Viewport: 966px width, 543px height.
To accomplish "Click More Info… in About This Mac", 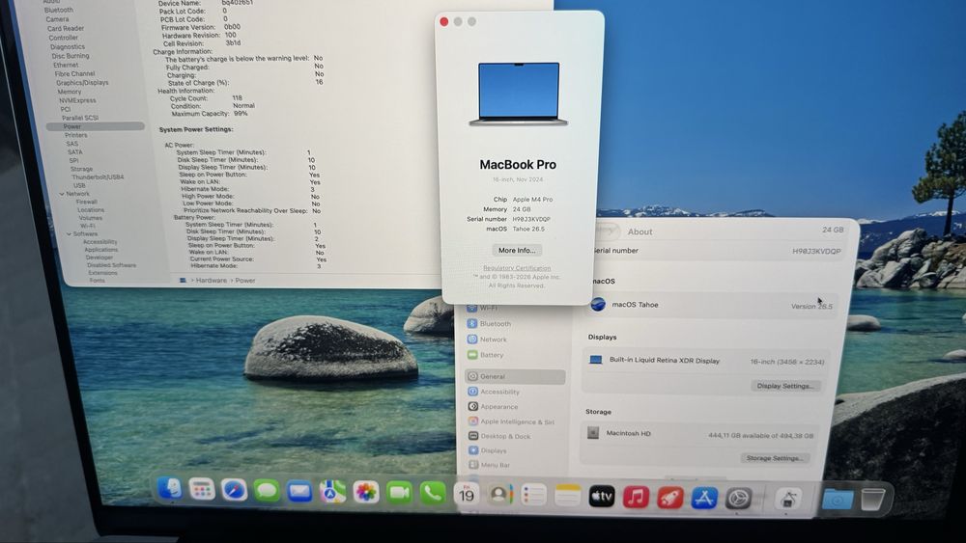I will (x=517, y=251).
